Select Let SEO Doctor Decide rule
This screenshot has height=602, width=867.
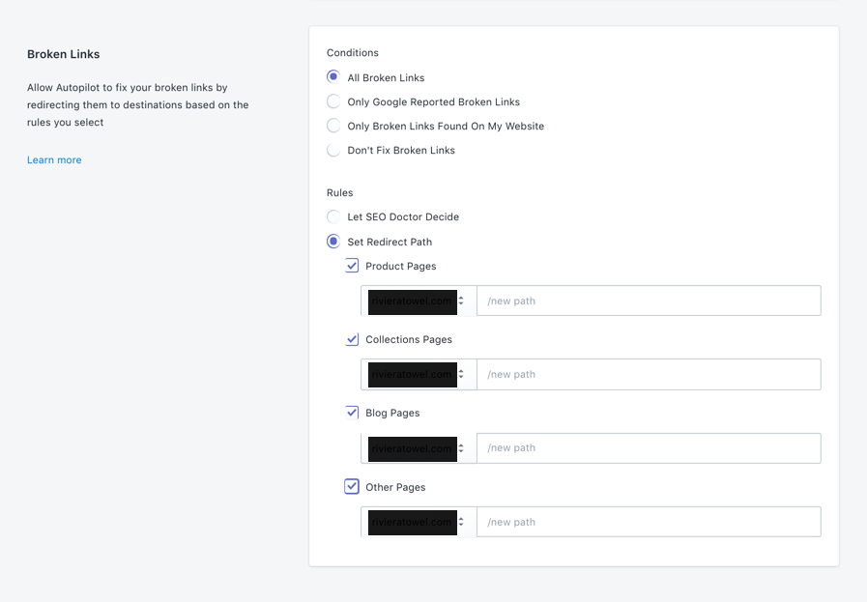pyautogui.click(x=333, y=216)
